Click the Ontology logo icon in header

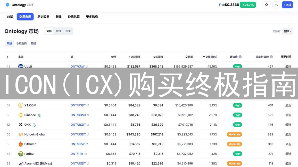point(7,5)
